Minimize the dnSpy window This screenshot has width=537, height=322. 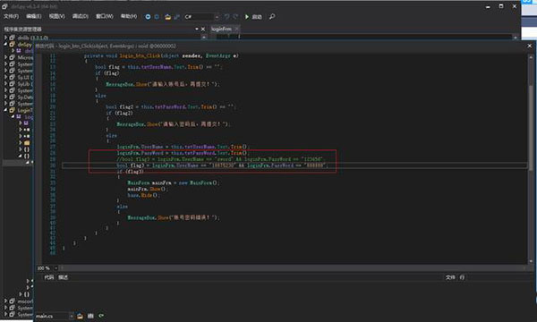point(488,6)
